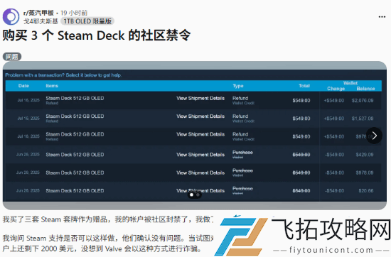Click the Total column header
Image resolution: width=391 pixels, height=257 pixels.
[x=304, y=86]
